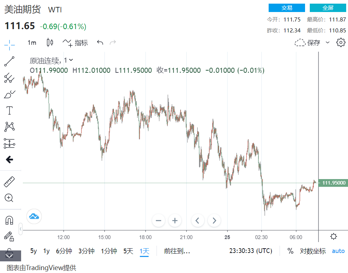348x273 pixels.
Task: Collapse the 原油连续 legend chevron
Action: (71, 60)
